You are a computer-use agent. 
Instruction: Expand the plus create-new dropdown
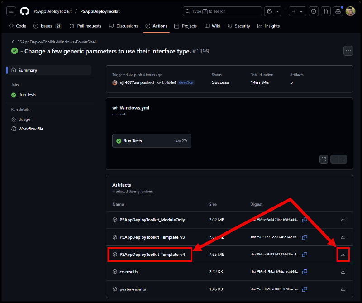click(x=297, y=11)
